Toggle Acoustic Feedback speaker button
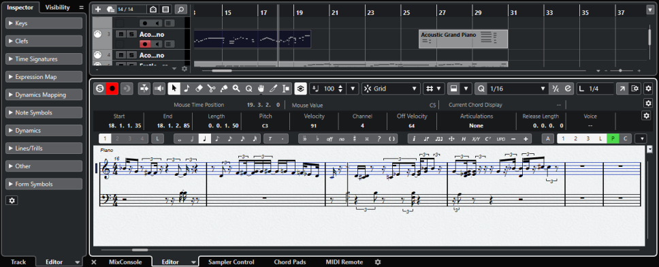Viewport: 659px width, 267px height. tap(159, 89)
